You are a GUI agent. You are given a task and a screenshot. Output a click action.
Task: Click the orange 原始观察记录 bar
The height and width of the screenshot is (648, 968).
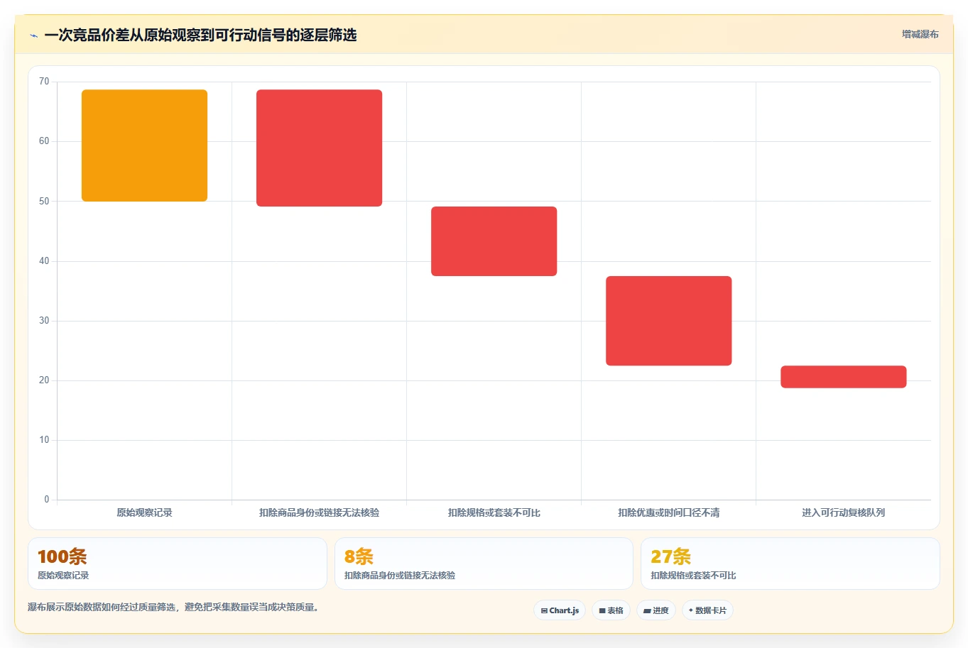(144, 145)
